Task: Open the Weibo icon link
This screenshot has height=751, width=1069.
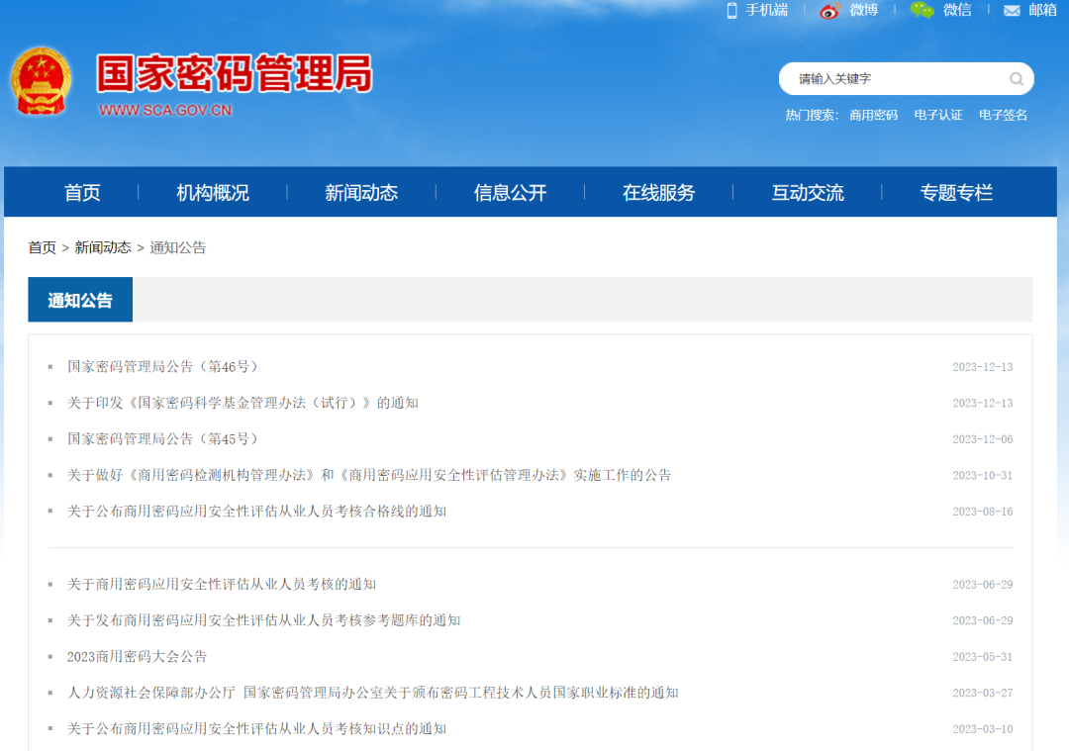Action: [829, 11]
